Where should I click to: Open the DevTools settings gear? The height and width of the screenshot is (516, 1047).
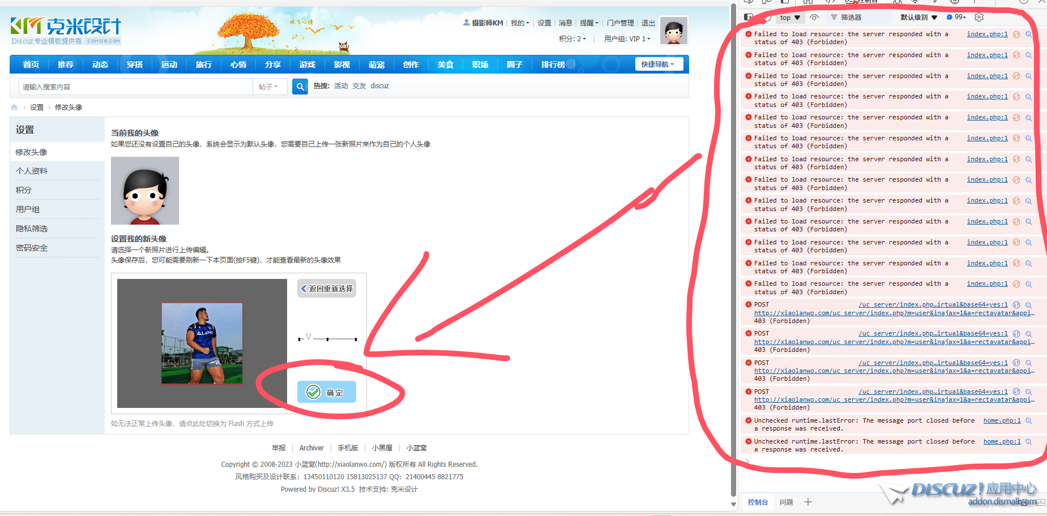979,17
